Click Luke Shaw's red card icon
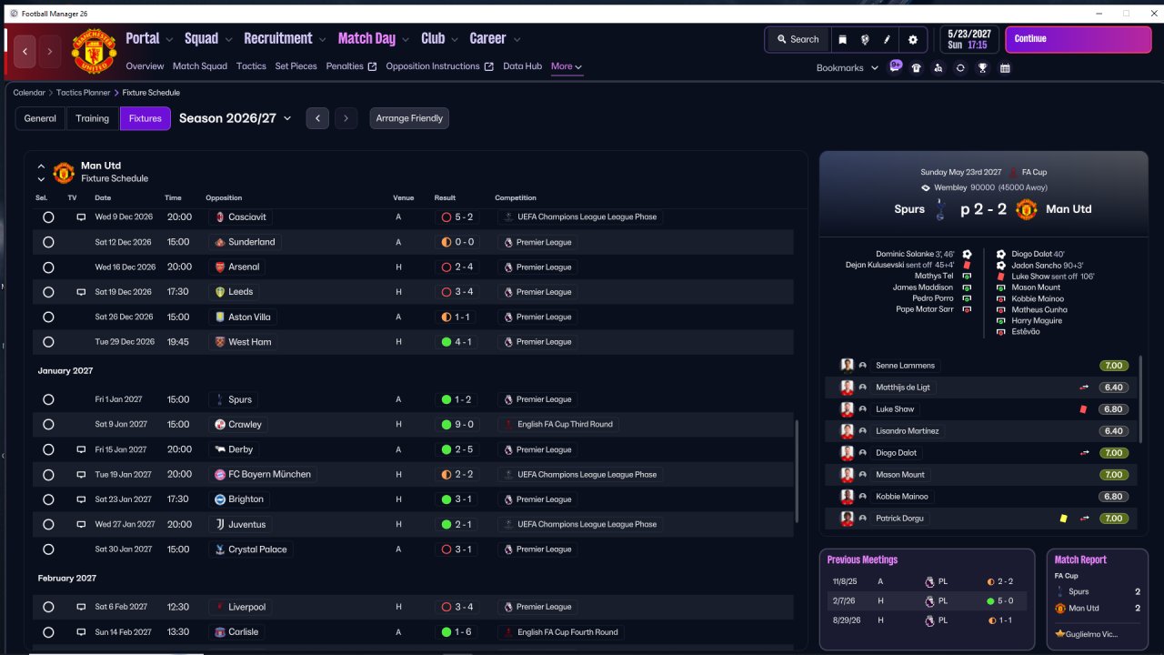The width and height of the screenshot is (1164, 655). tap(1084, 409)
